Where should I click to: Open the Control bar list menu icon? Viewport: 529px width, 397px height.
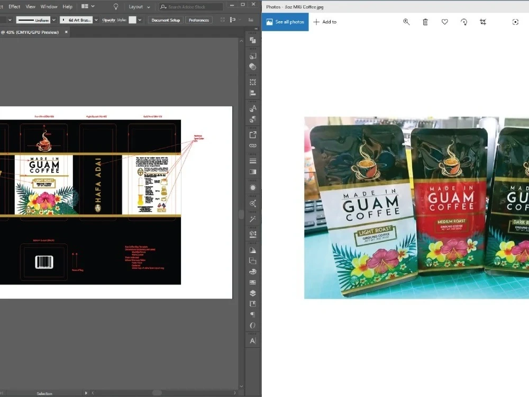click(x=251, y=20)
